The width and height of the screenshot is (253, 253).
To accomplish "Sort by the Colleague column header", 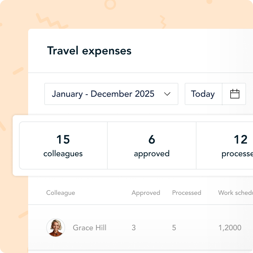I will pyautogui.click(x=61, y=193).
